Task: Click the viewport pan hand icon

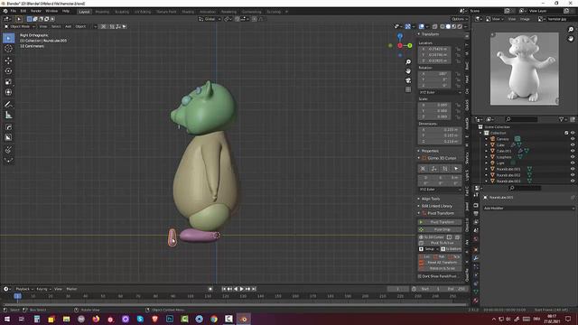Action: coord(408,70)
